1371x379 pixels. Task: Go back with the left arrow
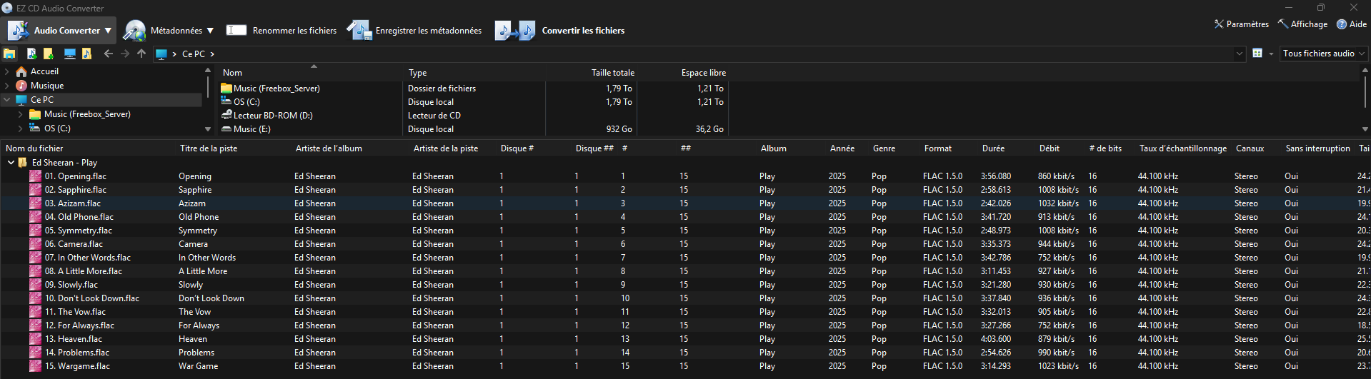click(x=108, y=54)
